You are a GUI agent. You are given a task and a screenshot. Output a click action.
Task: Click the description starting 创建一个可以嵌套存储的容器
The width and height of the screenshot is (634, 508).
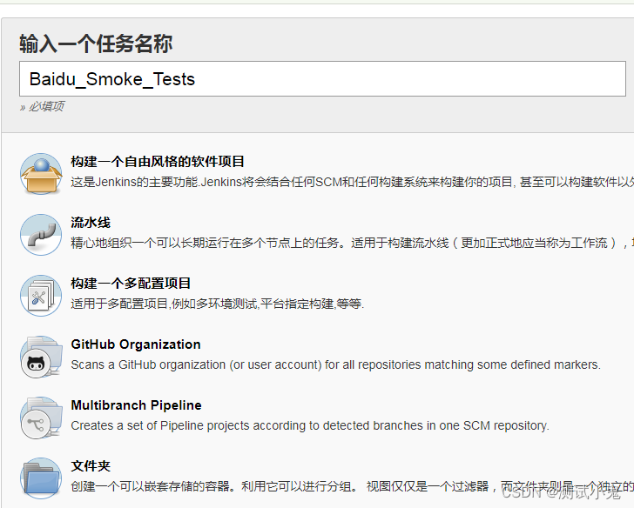(x=352, y=486)
